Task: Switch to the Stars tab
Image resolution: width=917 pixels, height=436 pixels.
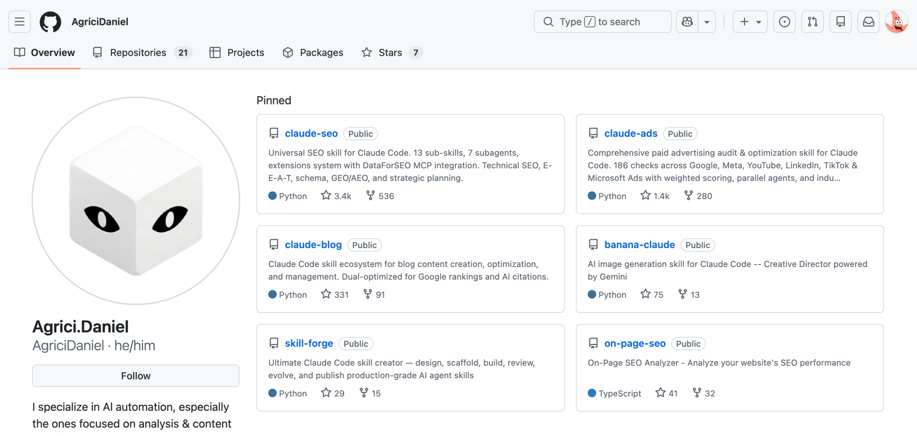Action: 391,53
